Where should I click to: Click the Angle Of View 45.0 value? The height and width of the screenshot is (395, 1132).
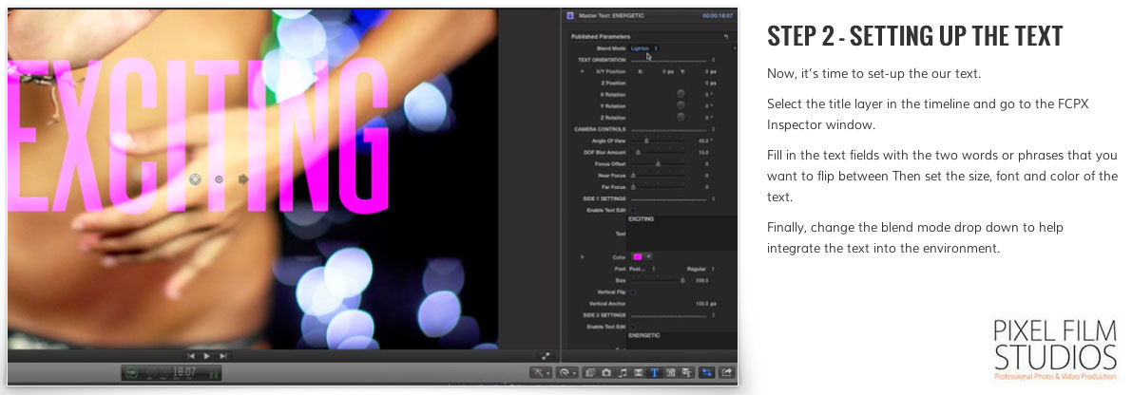(x=705, y=141)
